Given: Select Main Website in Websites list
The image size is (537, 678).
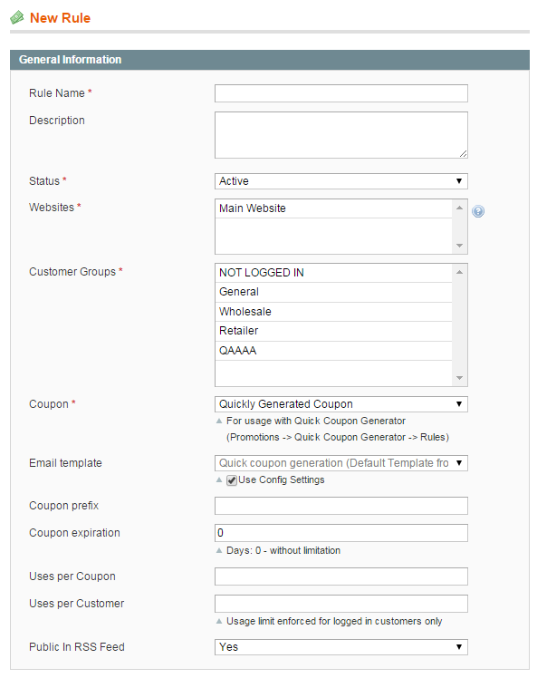Looking at the screenshot, I should (333, 208).
